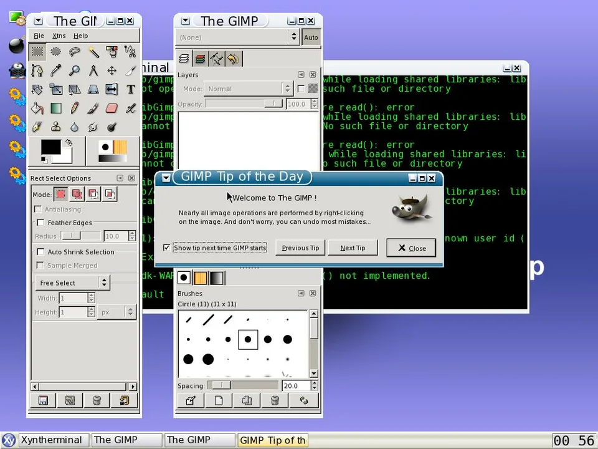Select the Move tool
The width and height of the screenshot is (598, 449).
tap(112, 70)
